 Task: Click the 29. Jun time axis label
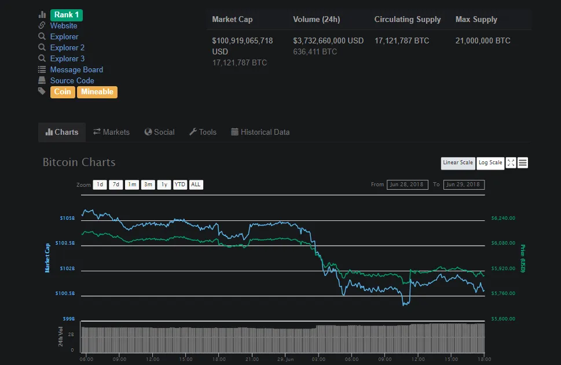[285, 359]
